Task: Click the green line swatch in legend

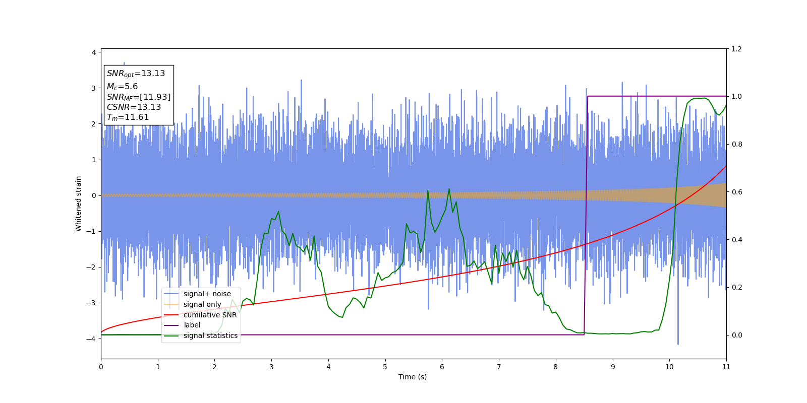Action: coord(171,336)
